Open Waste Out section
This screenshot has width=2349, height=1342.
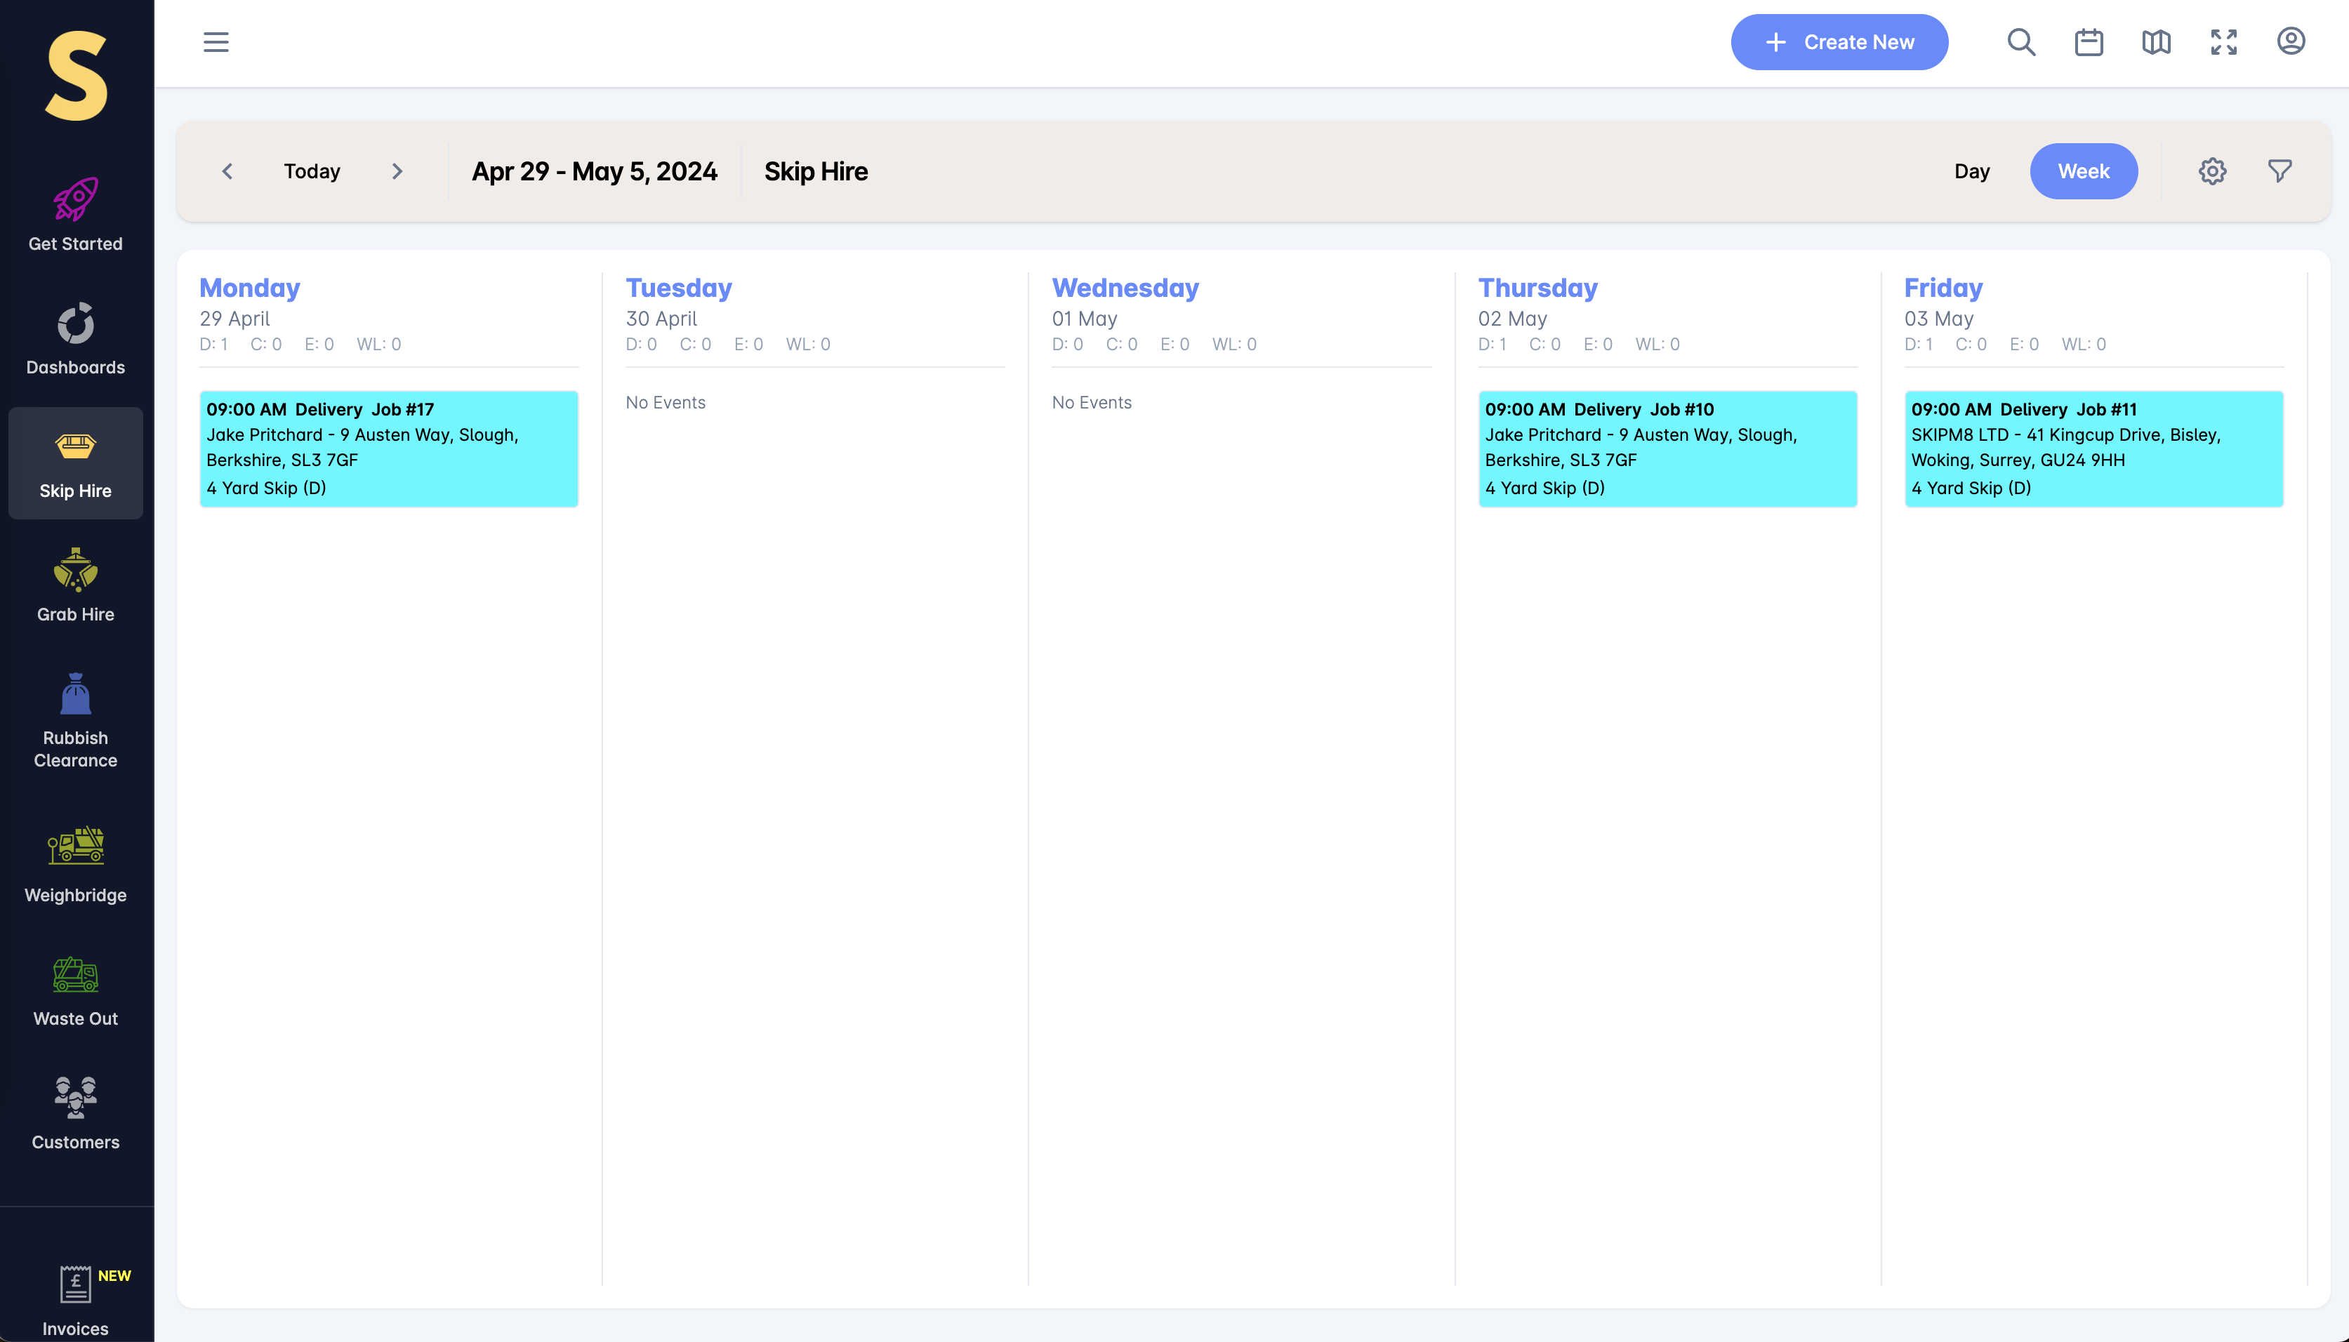tap(76, 992)
